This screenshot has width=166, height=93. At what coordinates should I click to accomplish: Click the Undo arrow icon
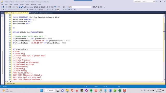point(55,7)
